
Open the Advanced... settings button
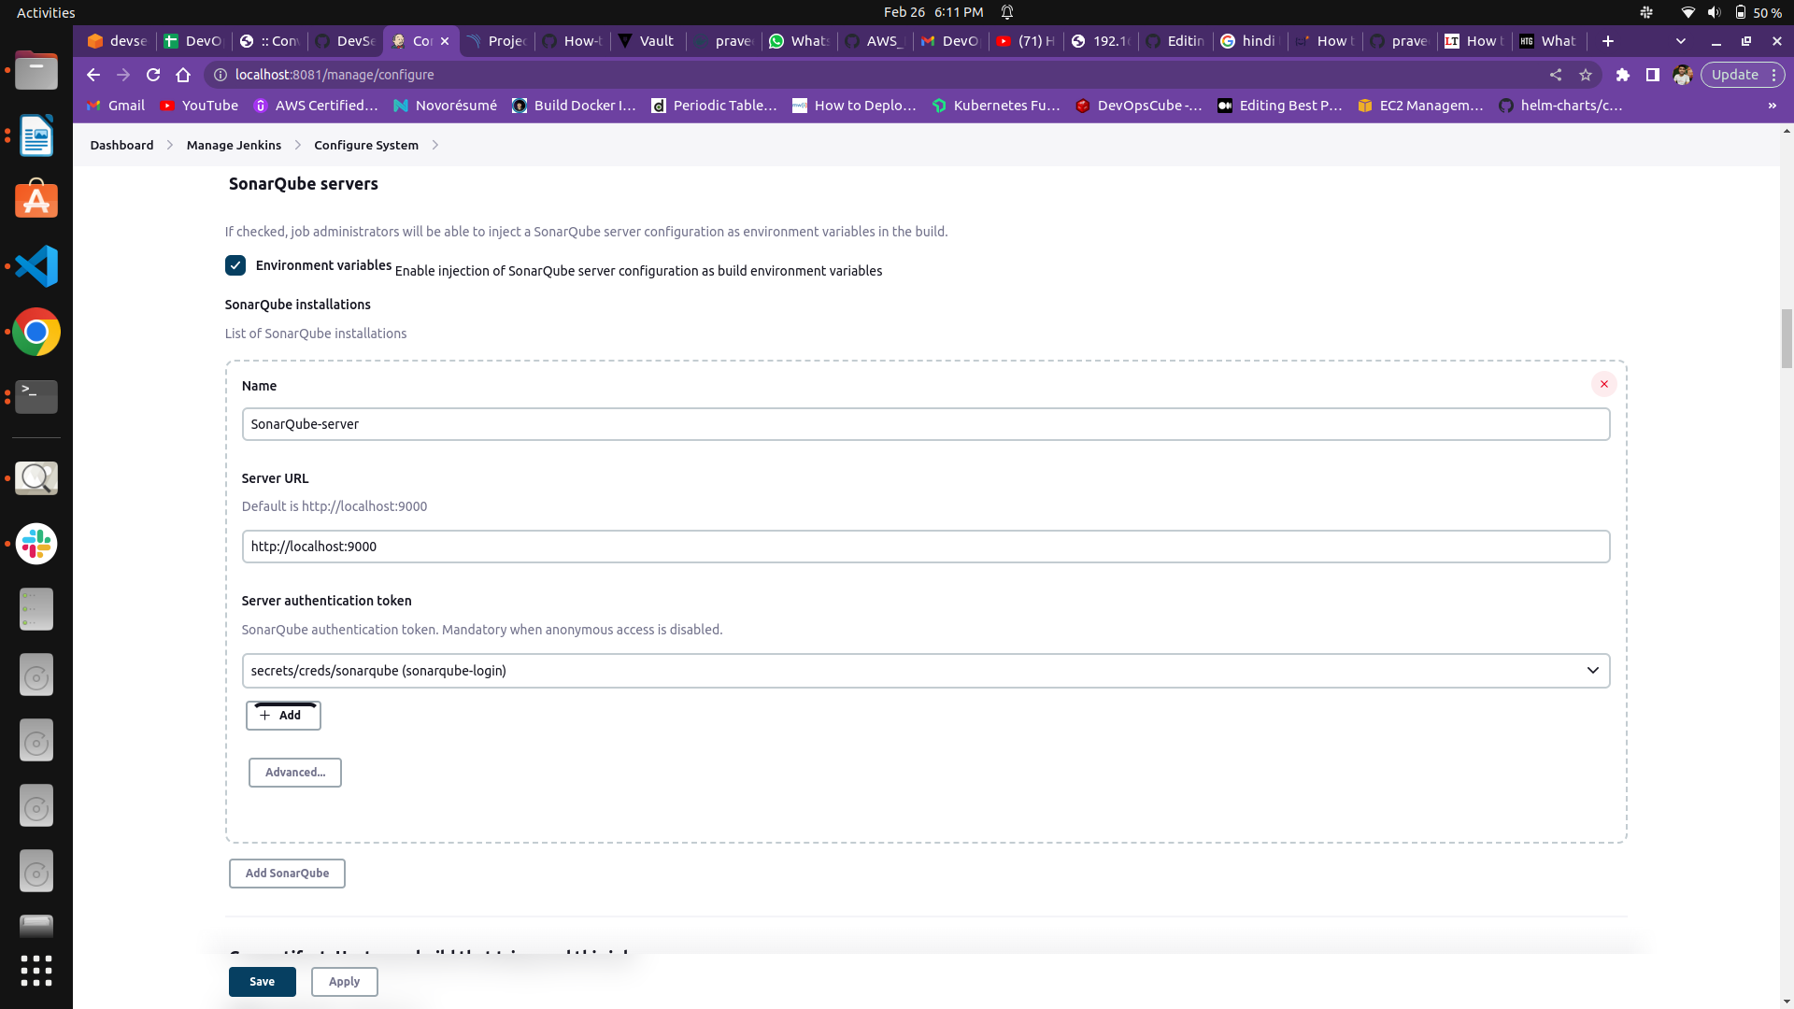[x=295, y=773]
